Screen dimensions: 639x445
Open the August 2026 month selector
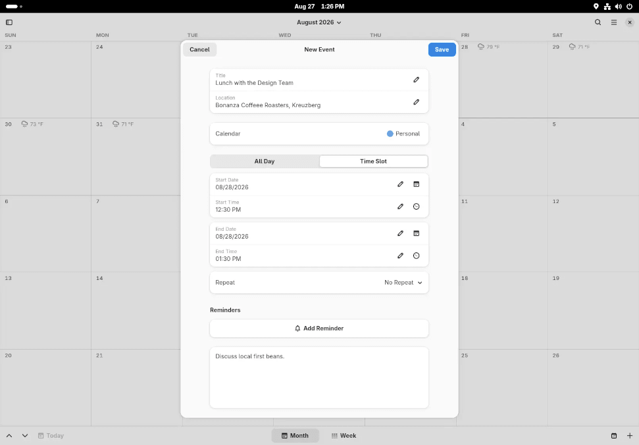(x=319, y=22)
